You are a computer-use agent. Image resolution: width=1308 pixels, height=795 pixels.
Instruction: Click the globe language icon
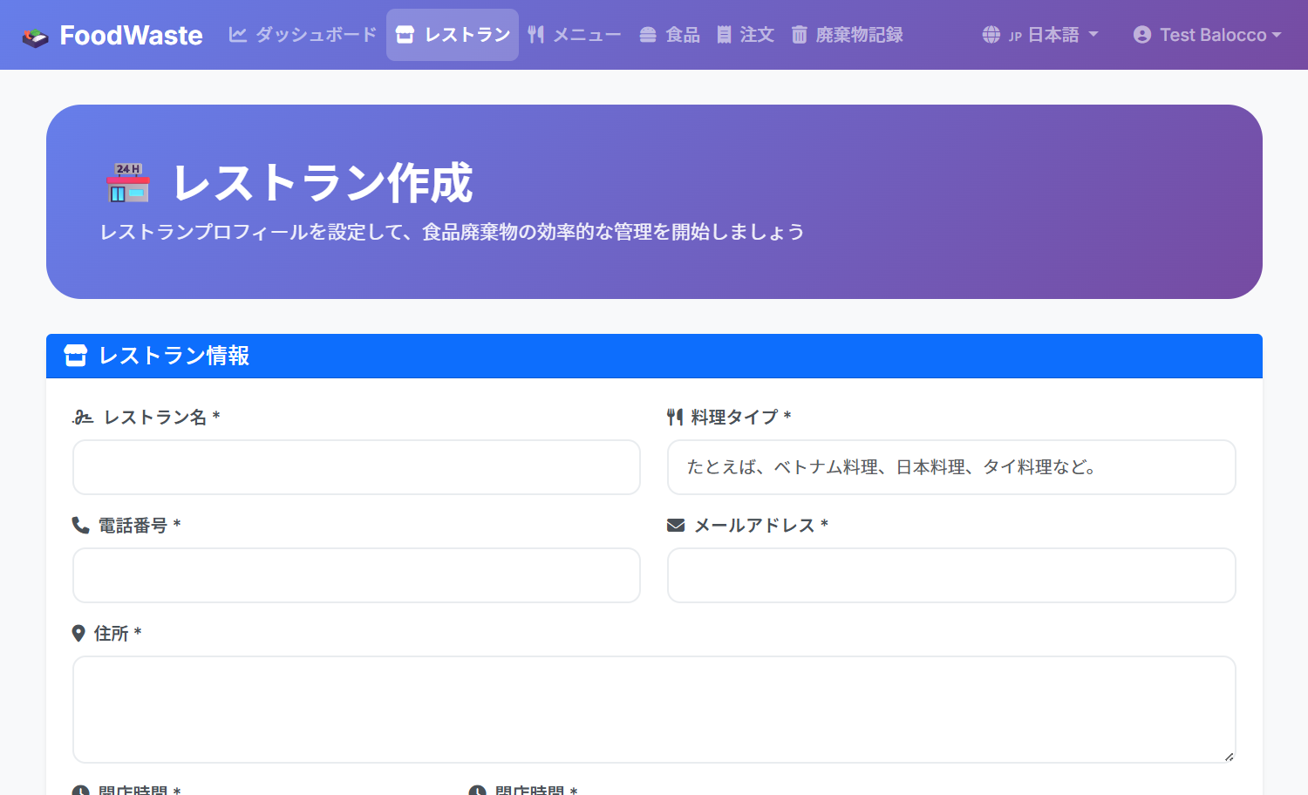(991, 35)
